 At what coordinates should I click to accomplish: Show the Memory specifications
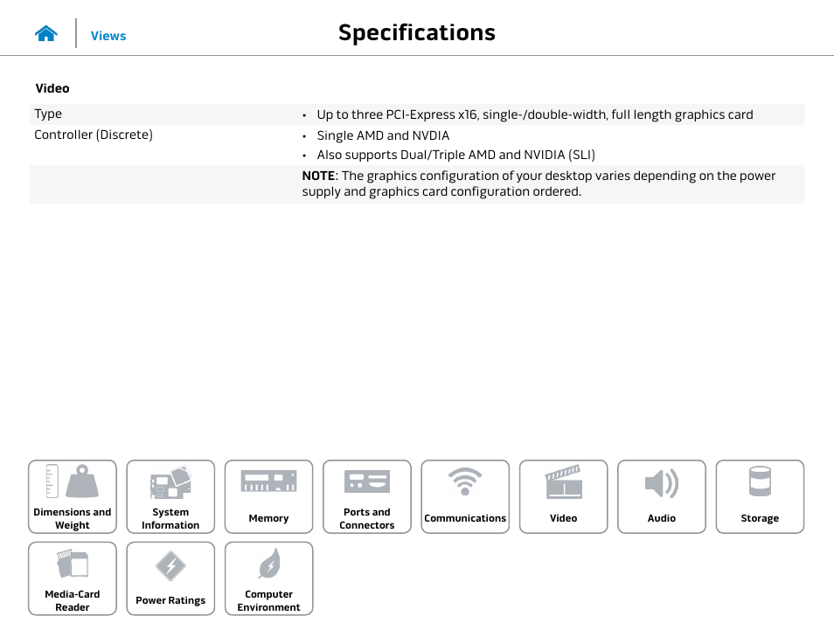(268, 496)
